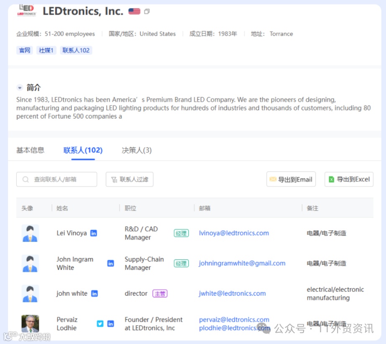386x344 pixels.
Task: Click 主管 badge beside director
Action: tap(160, 293)
